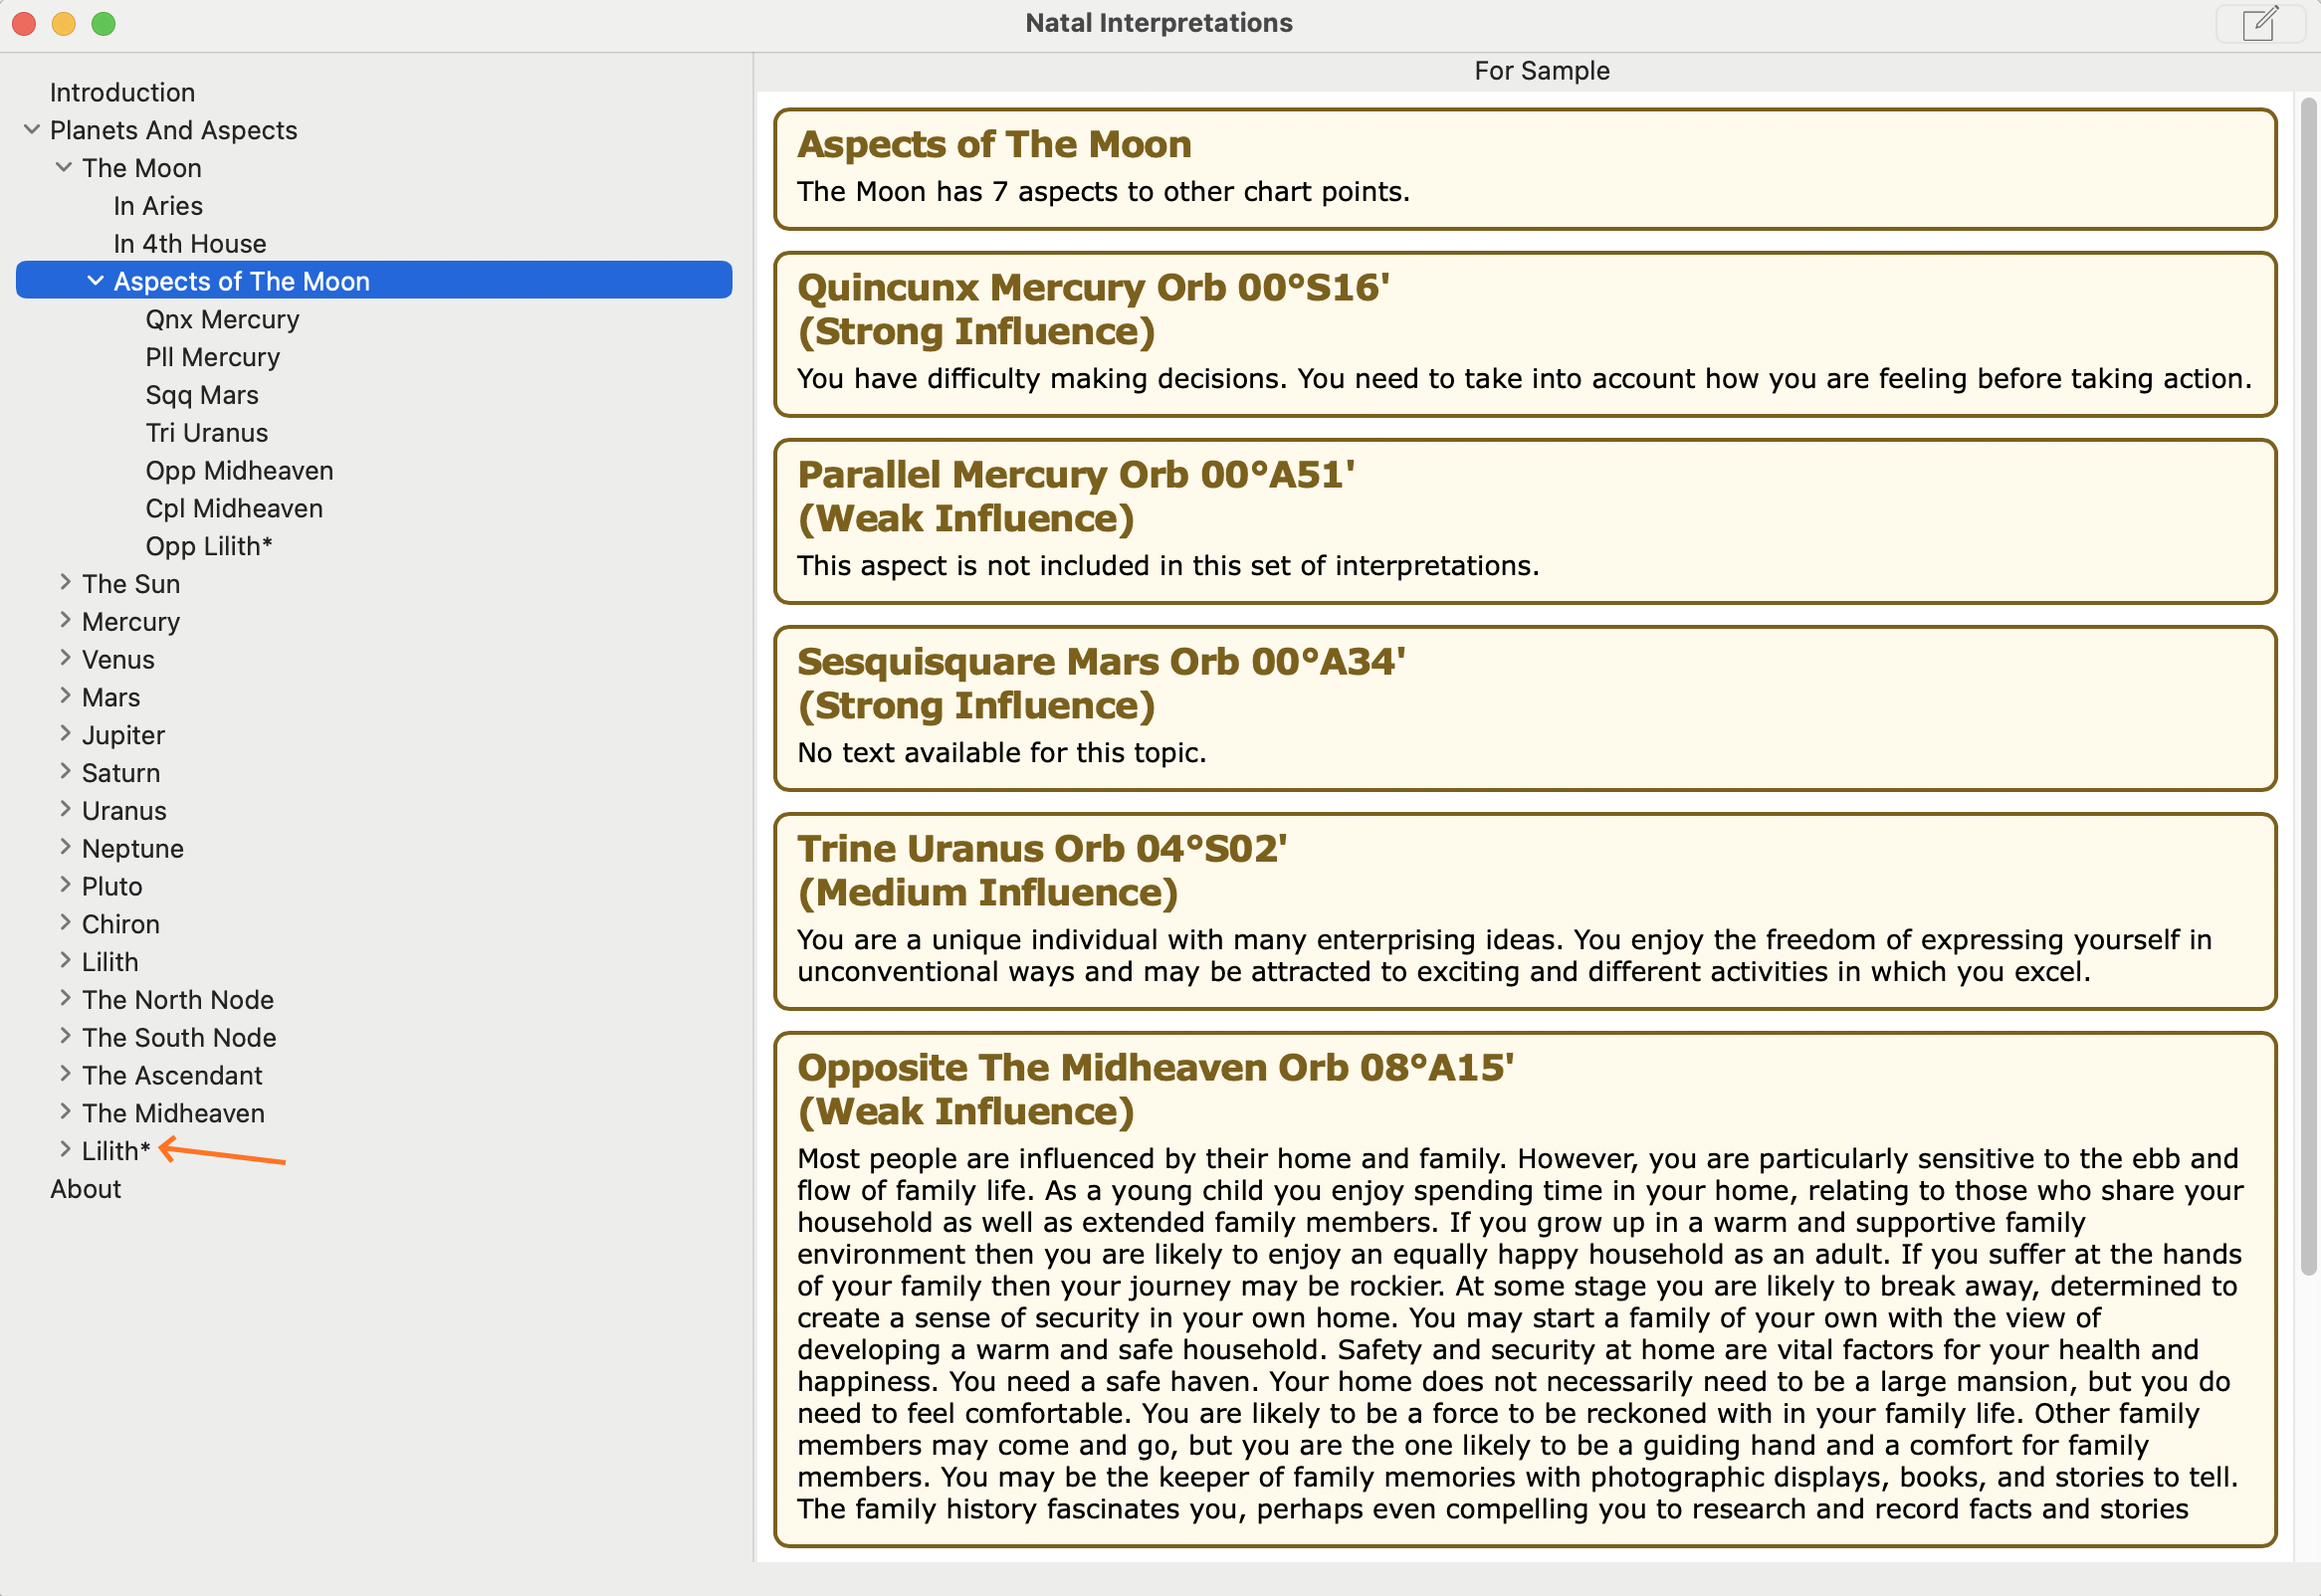Expand the Uranus planet chevron

[x=65, y=810]
